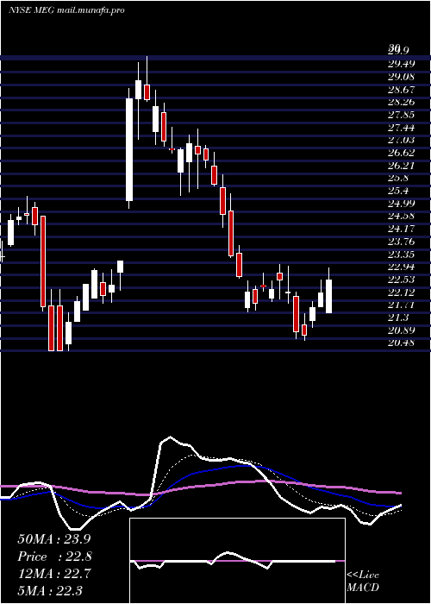Click the 25.8 price axis label
431x604 pixels.
coord(398,179)
